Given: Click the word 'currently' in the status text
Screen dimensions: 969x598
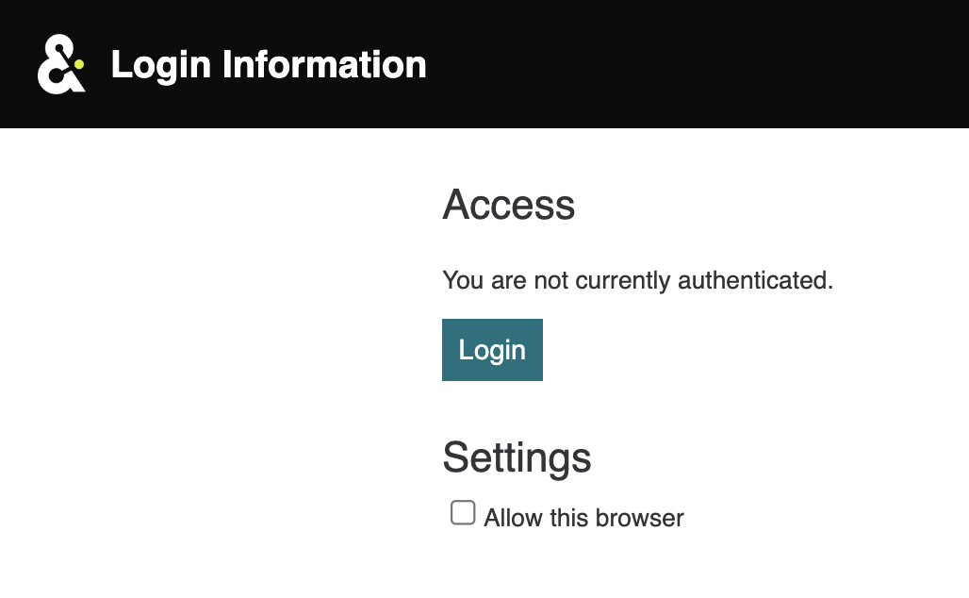Looking at the screenshot, I should pos(623,280).
